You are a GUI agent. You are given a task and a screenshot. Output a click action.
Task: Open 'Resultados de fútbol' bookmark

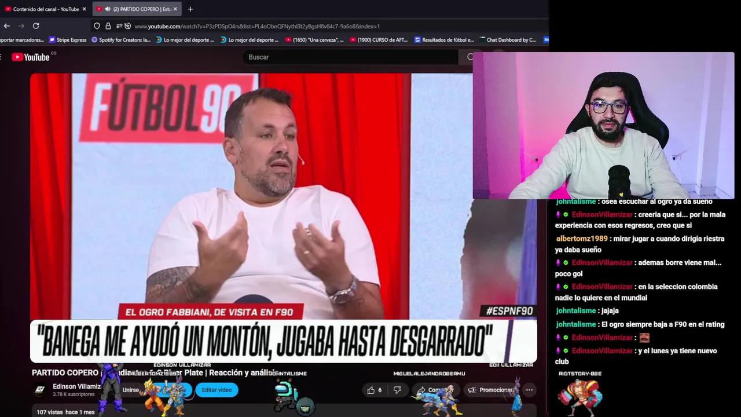pyautogui.click(x=444, y=40)
